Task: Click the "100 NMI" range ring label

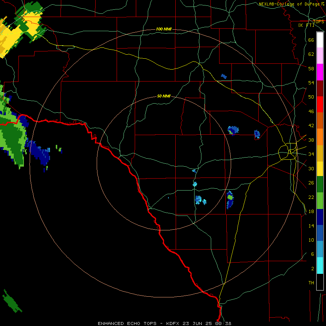Action: click(x=164, y=29)
